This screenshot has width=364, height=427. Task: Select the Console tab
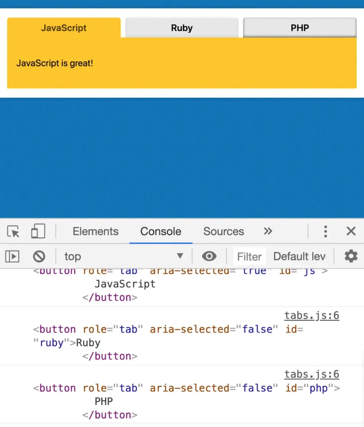pos(161,231)
